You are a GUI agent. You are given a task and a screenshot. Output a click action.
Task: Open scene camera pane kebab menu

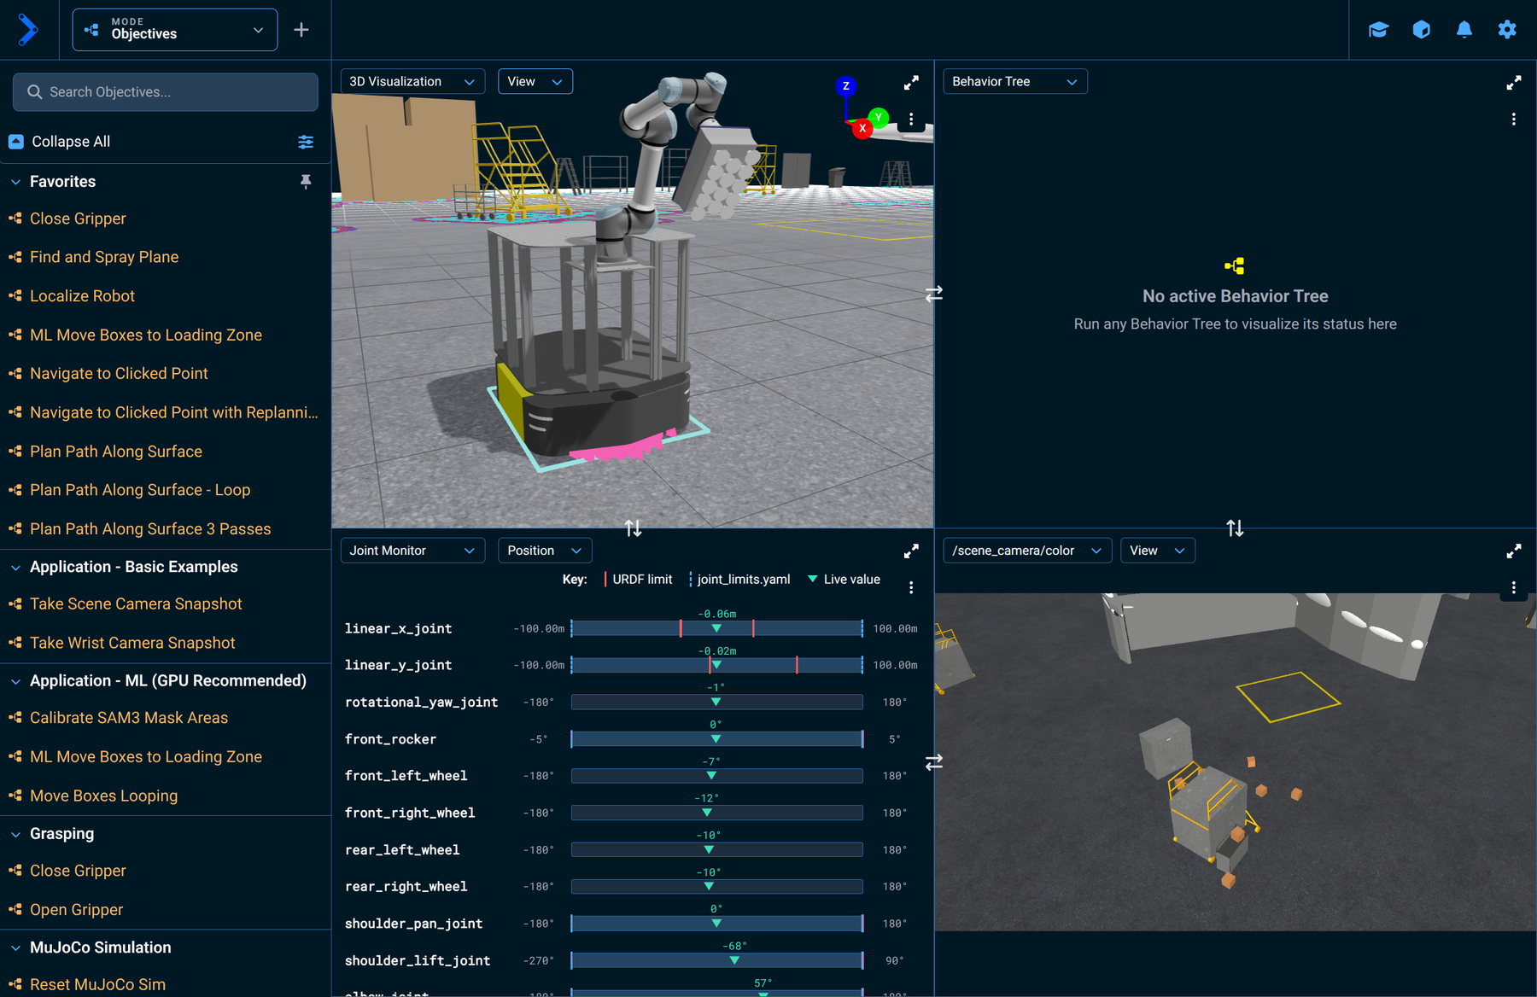click(1513, 587)
